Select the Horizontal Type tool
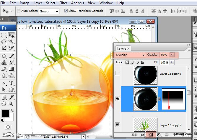This screenshot has height=140, width=197. pos(11,83)
